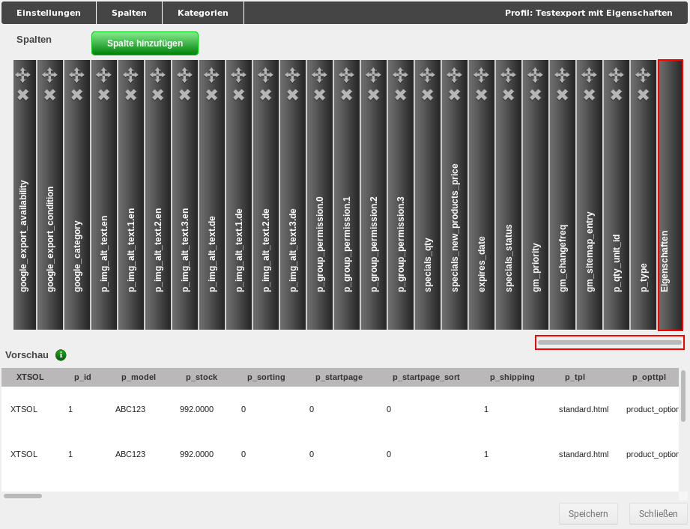Remove the google_export_availability column
This screenshot has width=690, height=529.
(24, 95)
